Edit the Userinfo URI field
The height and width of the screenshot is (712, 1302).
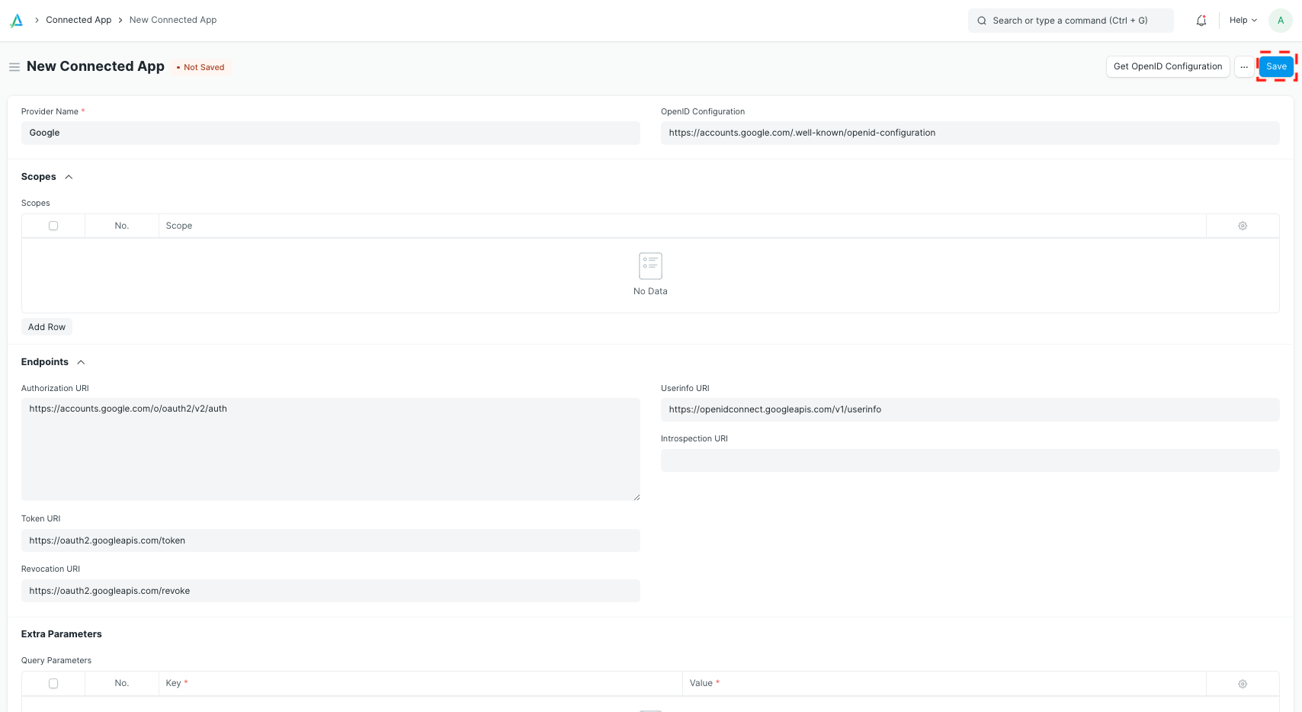click(x=970, y=409)
